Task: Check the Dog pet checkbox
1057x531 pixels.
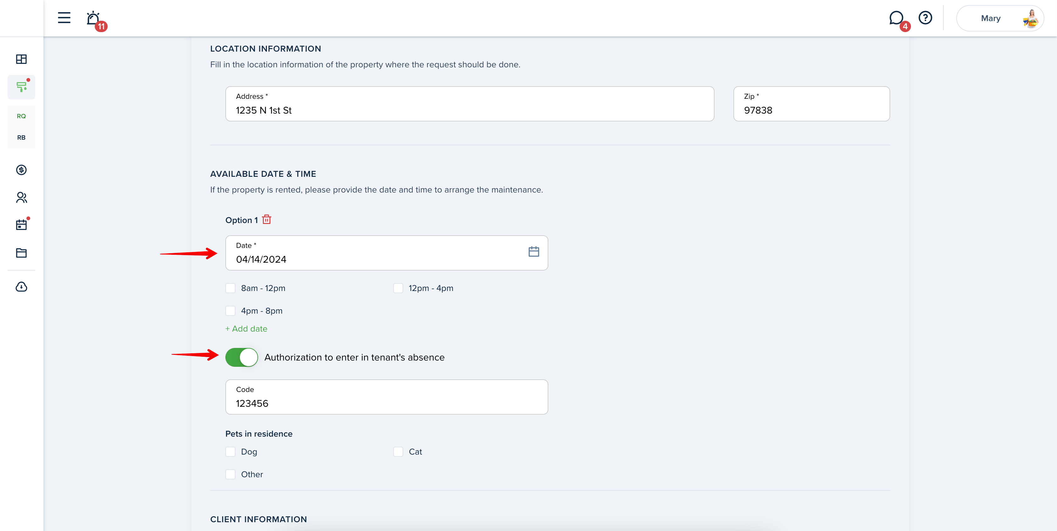Action: point(231,452)
